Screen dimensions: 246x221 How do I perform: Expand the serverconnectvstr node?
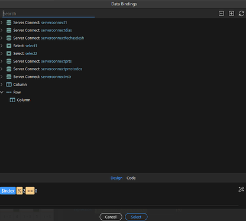click(x=2, y=76)
